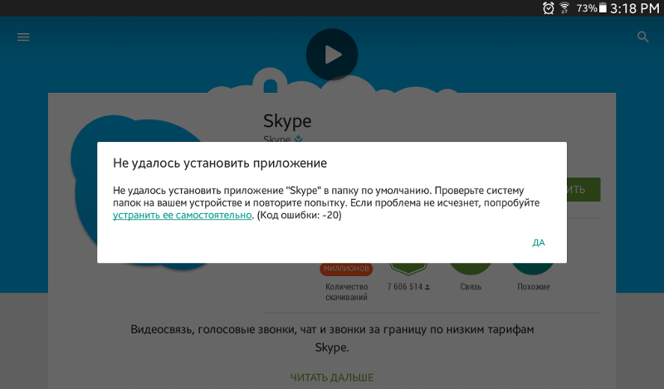Tap the 73% battery indicator
Image resolution: width=664 pixels, height=389 pixels.
pos(592,8)
